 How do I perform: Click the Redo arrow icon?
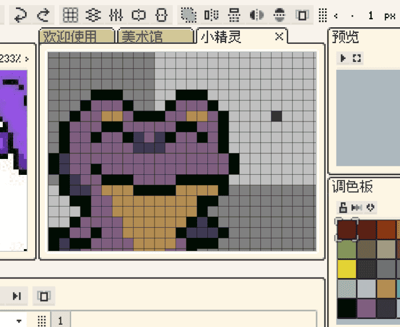coord(43,15)
